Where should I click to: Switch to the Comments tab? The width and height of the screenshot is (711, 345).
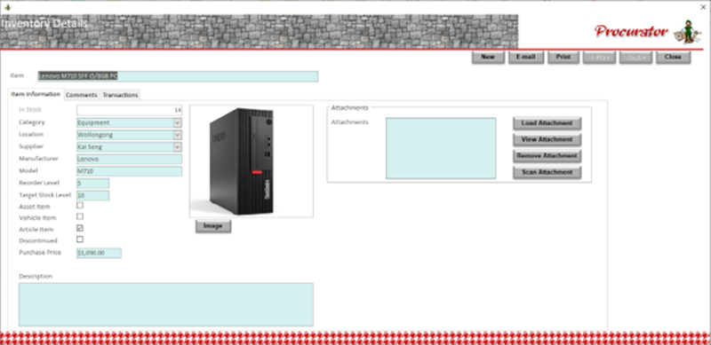tap(82, 95)
